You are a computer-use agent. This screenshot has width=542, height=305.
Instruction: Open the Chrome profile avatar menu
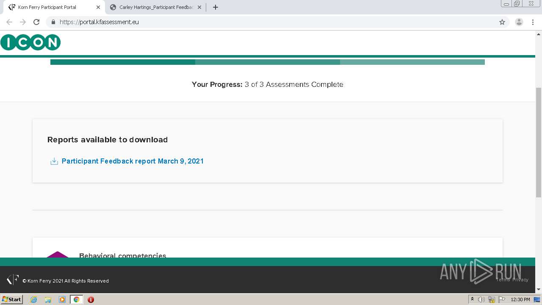click(x=519, y=22)
